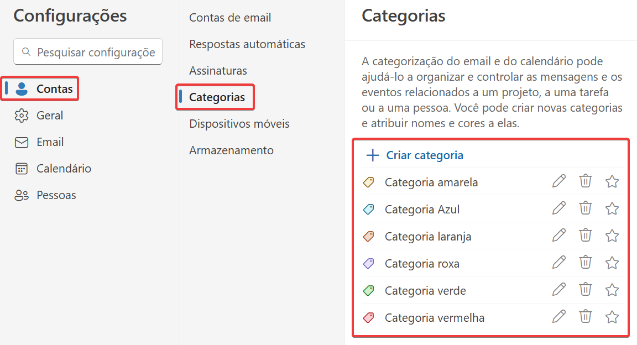
Task: Go to Assinaturas settings
Action: 218,71
